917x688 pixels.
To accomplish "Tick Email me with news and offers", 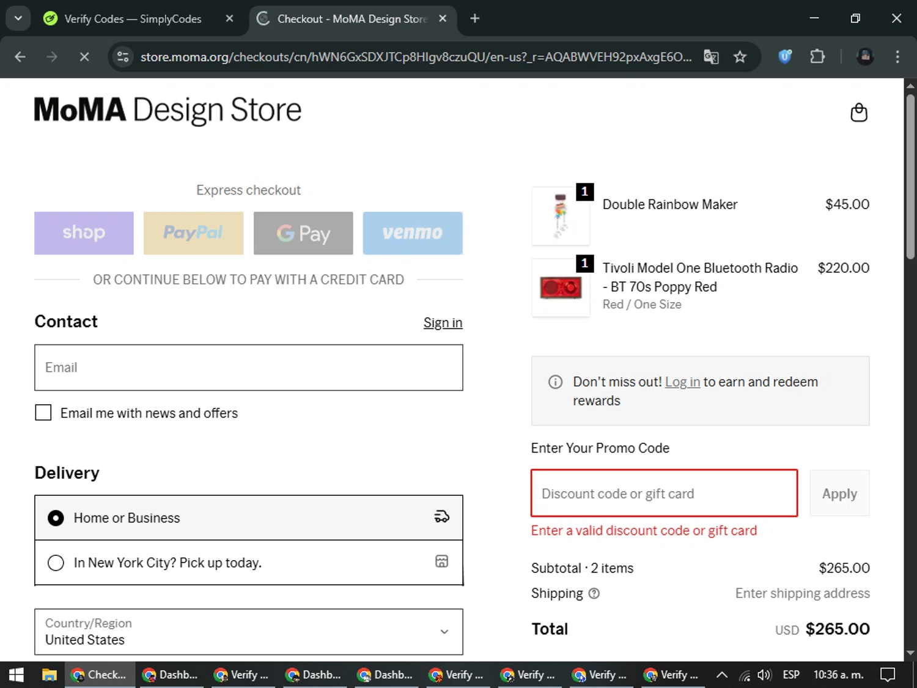I will pos(43,413).
